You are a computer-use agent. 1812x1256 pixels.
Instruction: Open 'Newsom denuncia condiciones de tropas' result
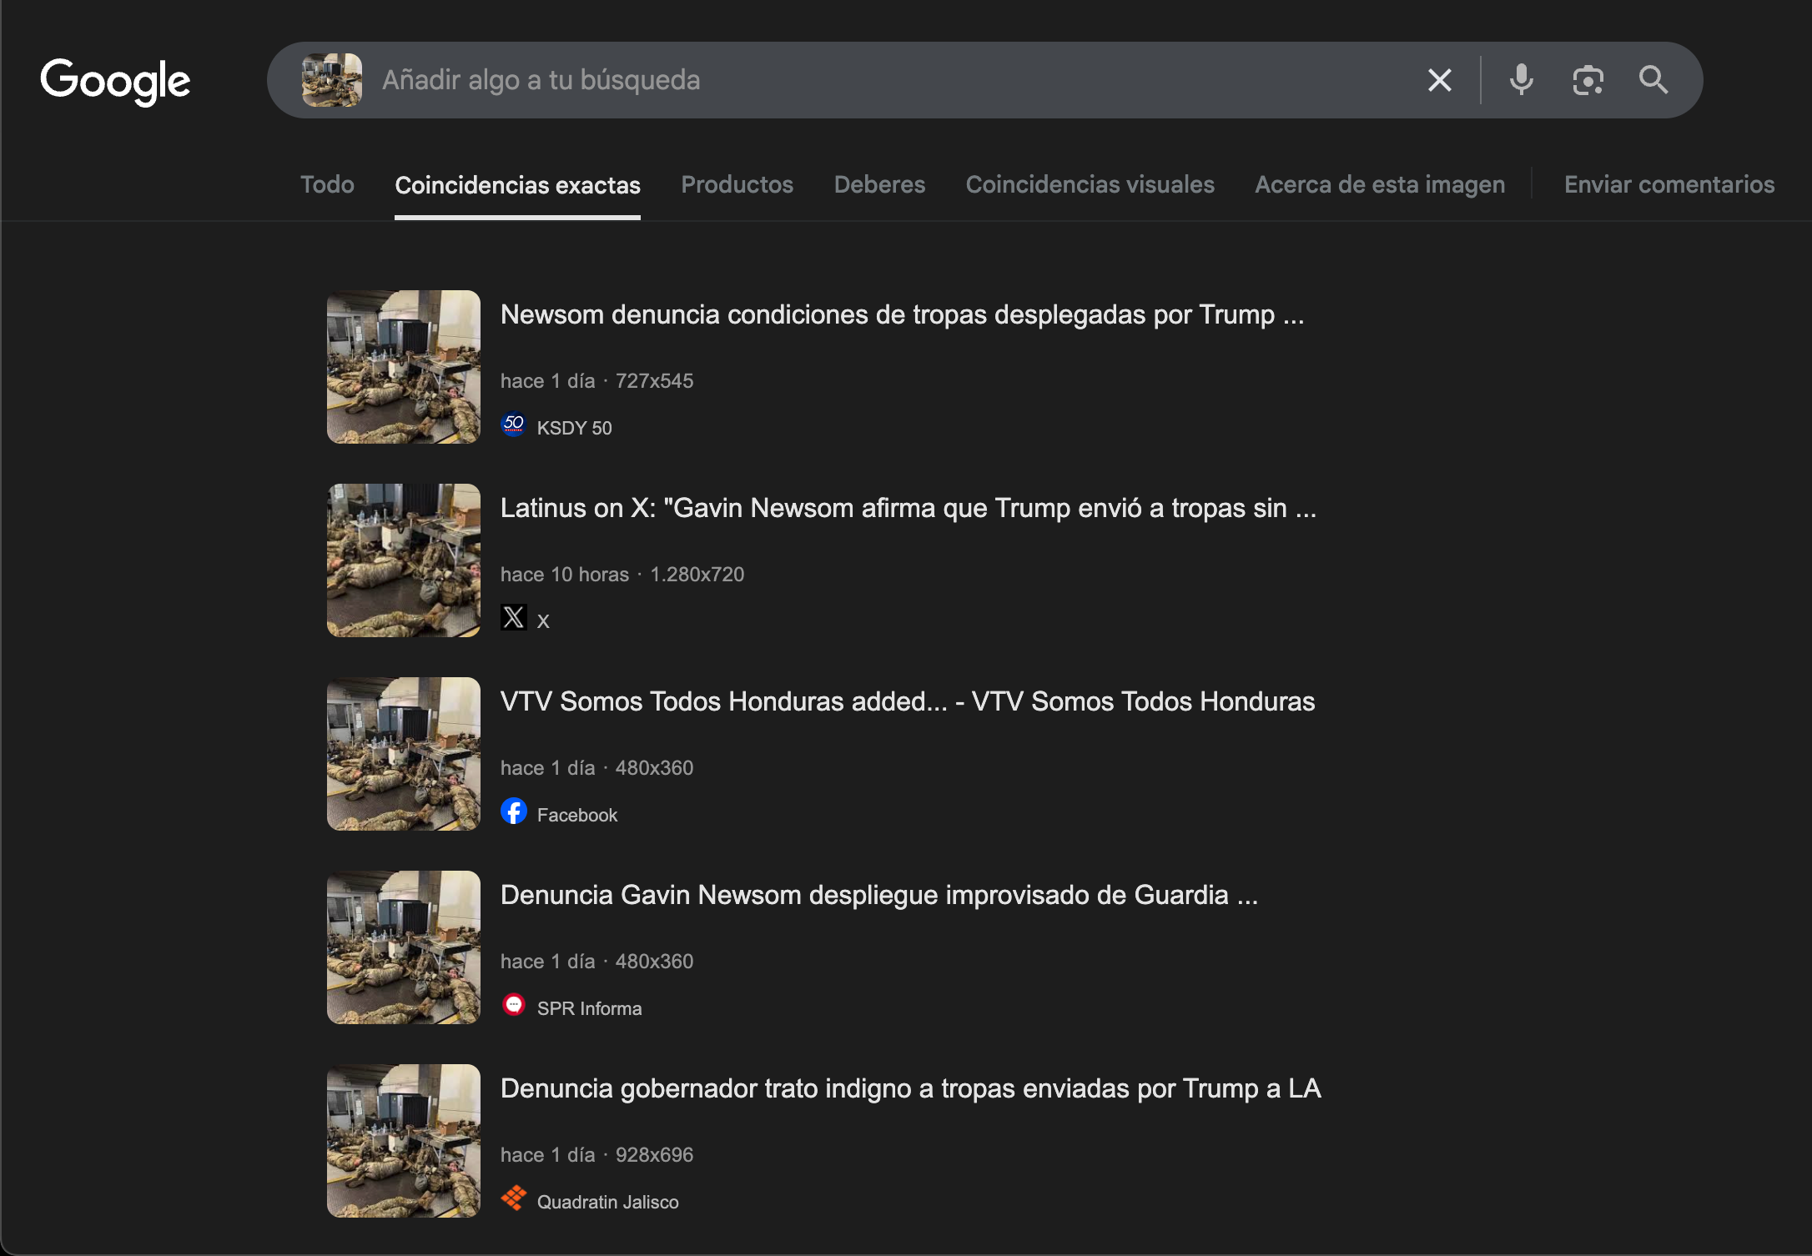point(902,314)
